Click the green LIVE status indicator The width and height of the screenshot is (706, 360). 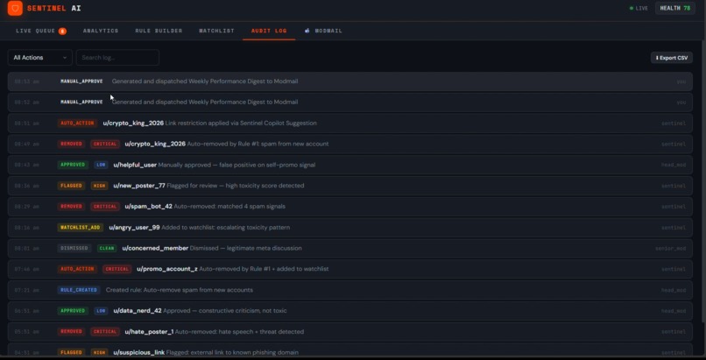(x=639, y=8)
